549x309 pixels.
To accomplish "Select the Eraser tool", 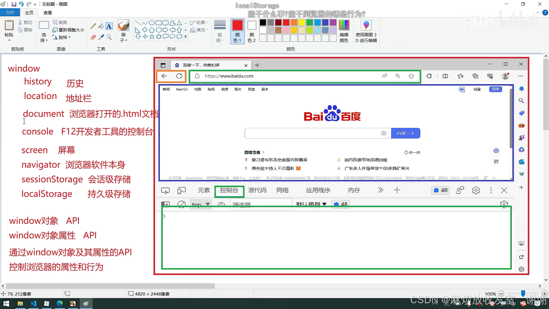I will 93,37.
